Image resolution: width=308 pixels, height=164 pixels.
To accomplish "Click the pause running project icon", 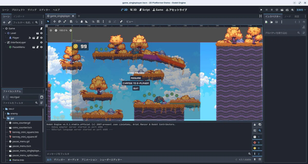I will point(266,10).
